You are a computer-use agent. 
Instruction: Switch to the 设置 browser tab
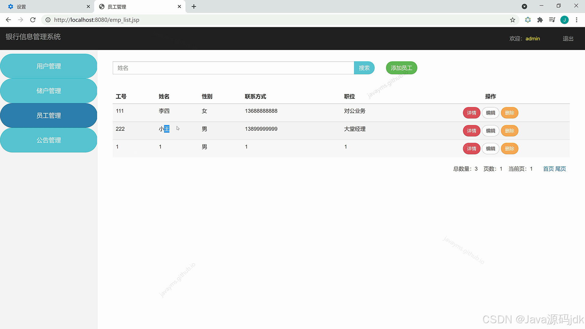(x=47, y=6)
